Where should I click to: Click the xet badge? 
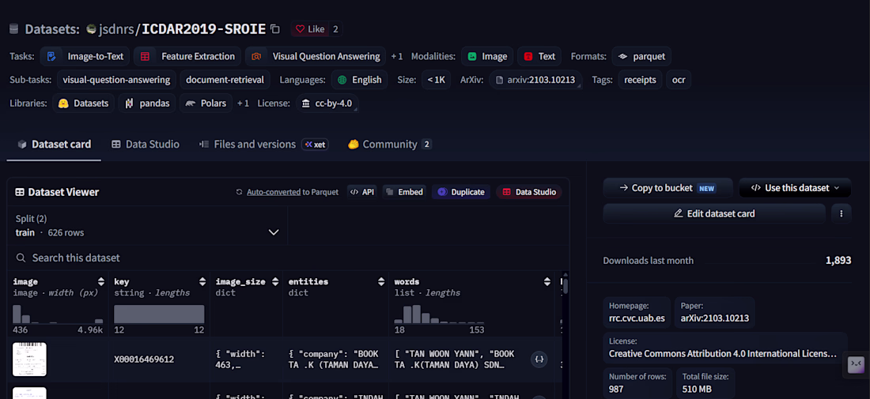tap(315, 145)
